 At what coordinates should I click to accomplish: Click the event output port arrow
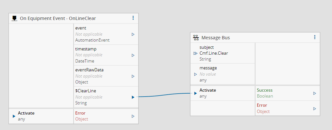[x=133, y=34]
